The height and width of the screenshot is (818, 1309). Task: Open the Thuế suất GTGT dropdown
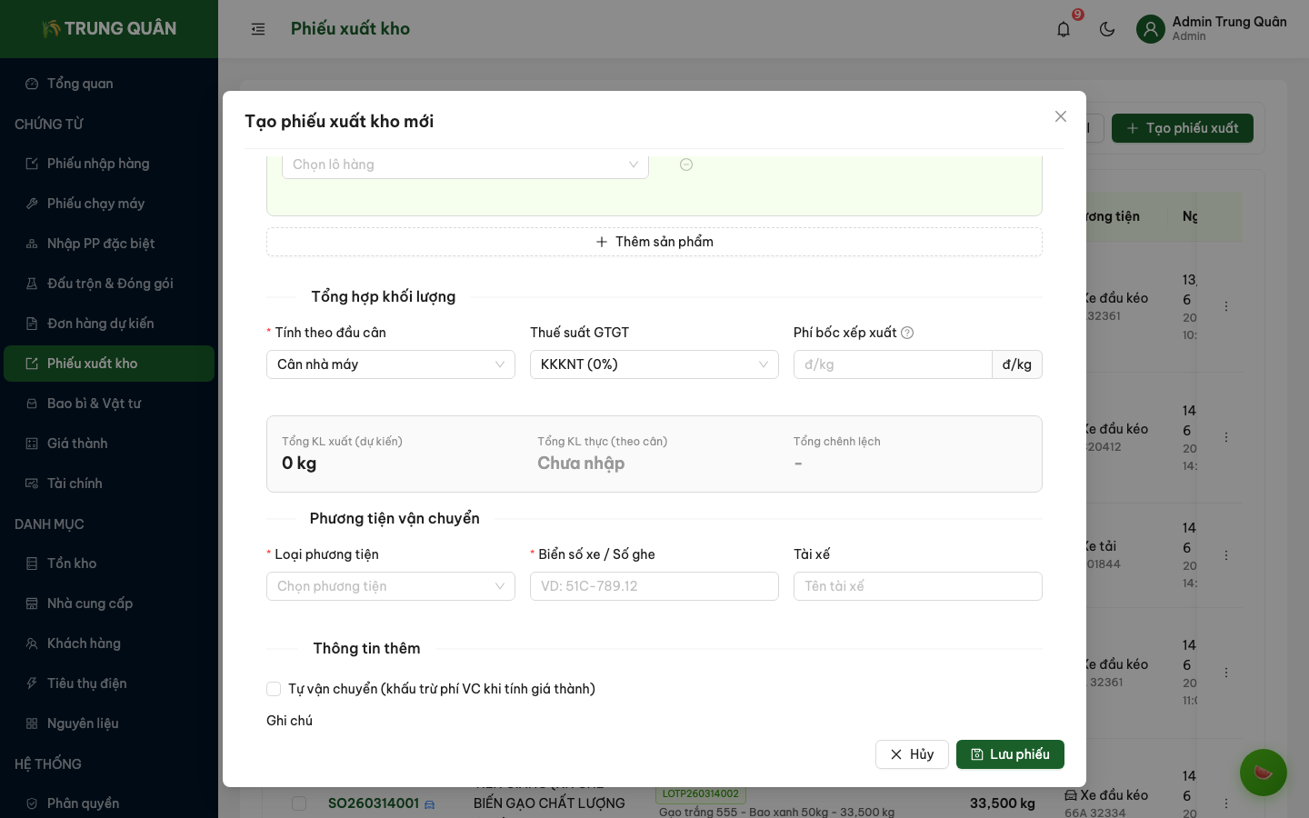coord(654,364)
